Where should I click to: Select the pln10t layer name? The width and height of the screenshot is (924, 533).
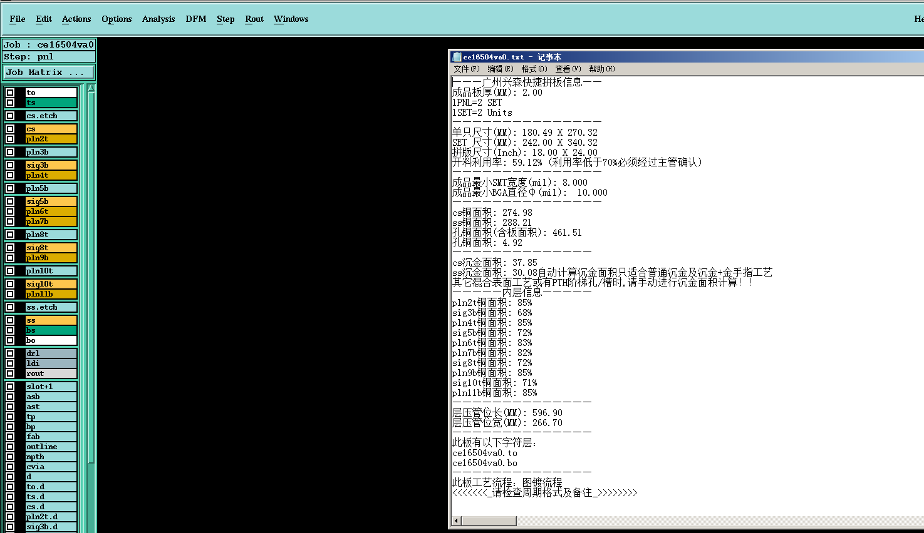[x=51, y=271]
